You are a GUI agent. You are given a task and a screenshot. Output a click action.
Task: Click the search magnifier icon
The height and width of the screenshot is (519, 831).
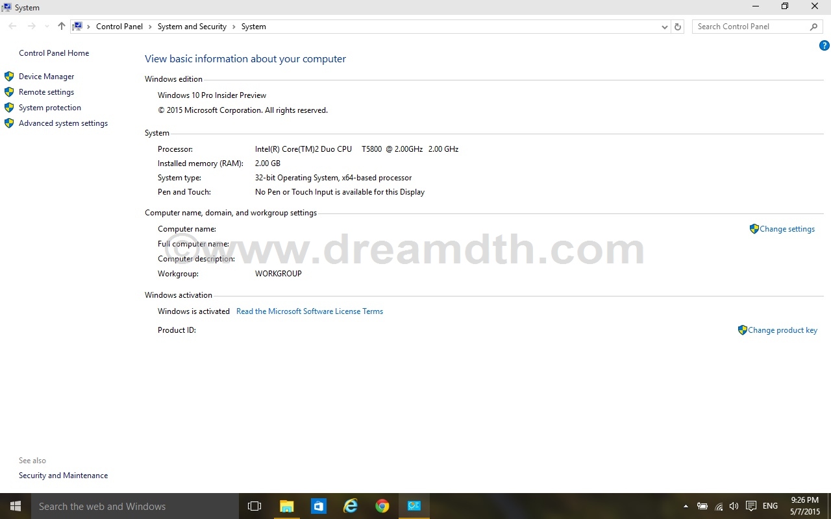click(814, 27)
